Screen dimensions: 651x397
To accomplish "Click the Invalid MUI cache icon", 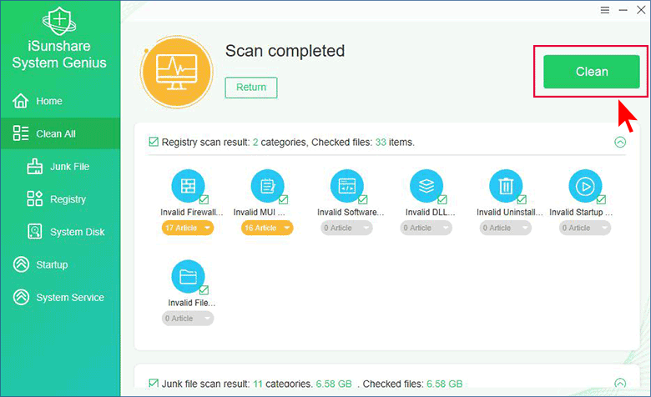I will [x=267, y=185].
